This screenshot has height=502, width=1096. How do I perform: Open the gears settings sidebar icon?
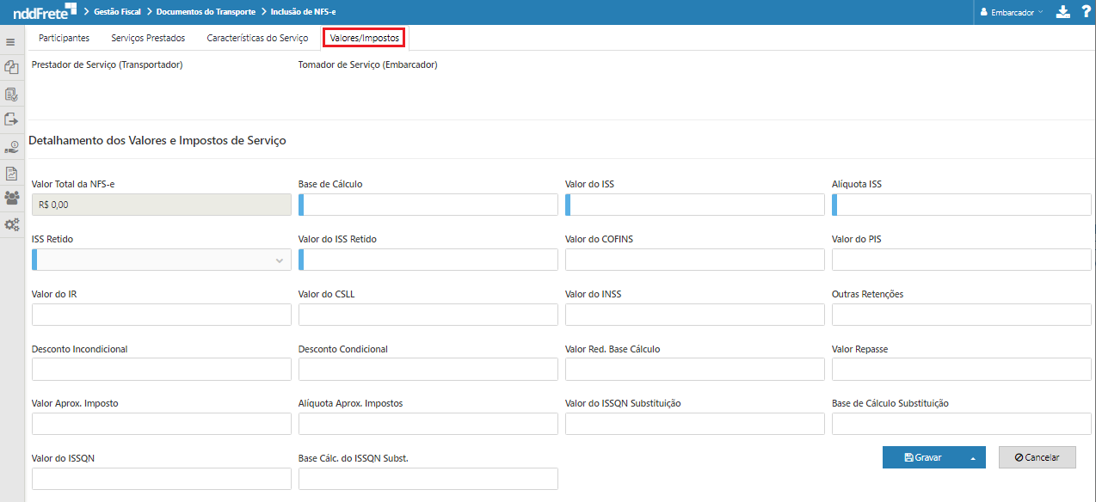click(x=11, y=224)
